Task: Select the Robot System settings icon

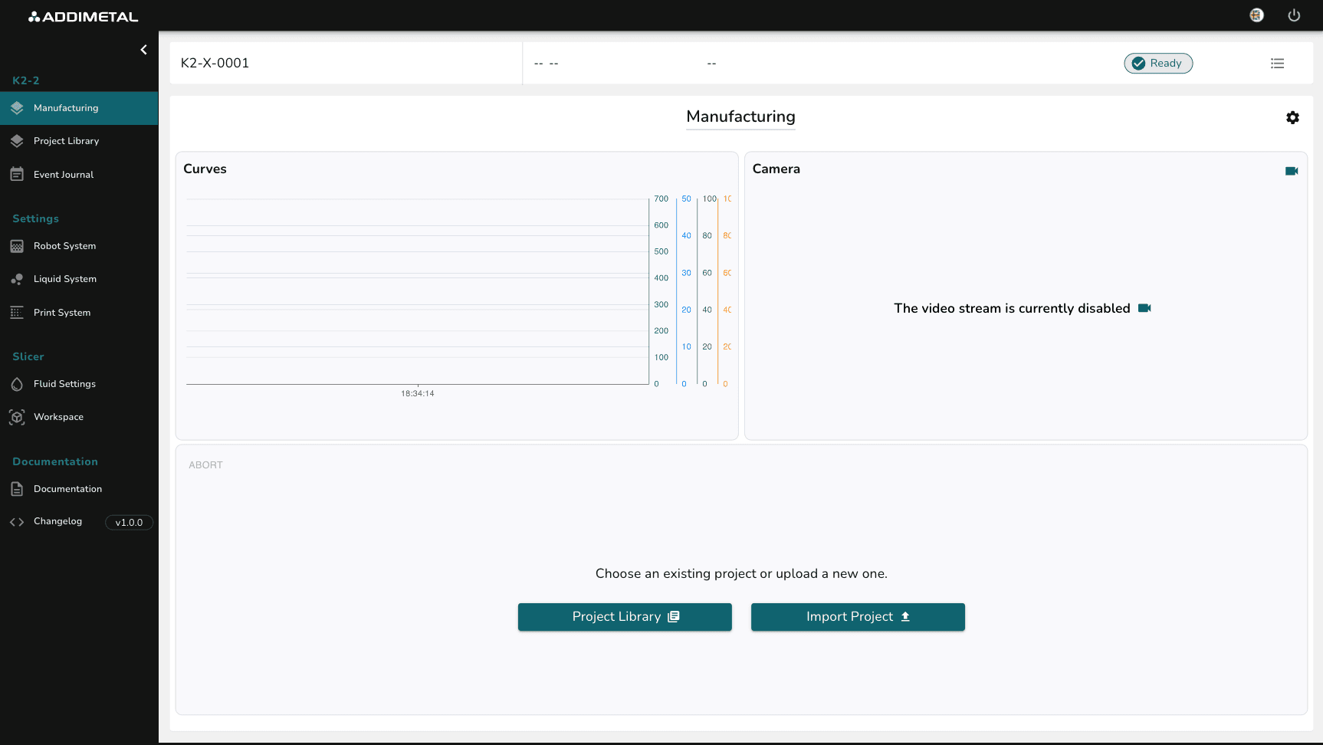Action: click(17, 246)
